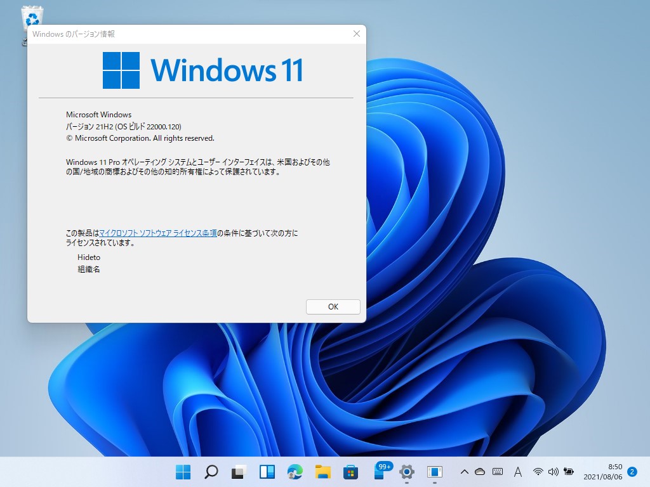Image resolution: width=650 pixels, height=487 pixels.
Task: Click OK to close the version dialog
Action: tap(333, 306)
